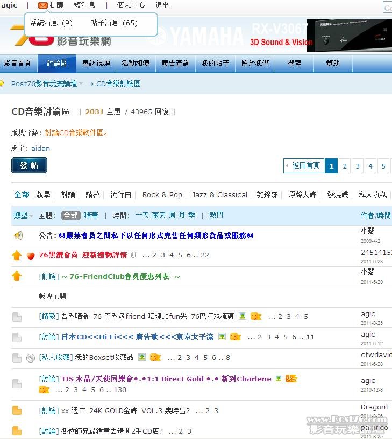Click the announcement megaphone icon

coord(18,235)
